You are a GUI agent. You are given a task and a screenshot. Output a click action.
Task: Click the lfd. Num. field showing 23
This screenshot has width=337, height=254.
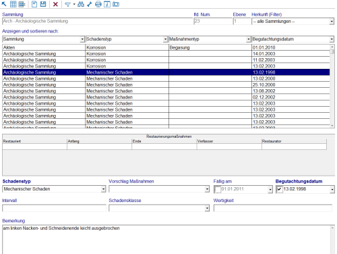coord(212,22)
